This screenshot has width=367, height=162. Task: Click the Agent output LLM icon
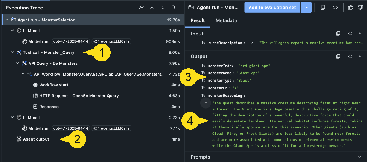point(19,139)
